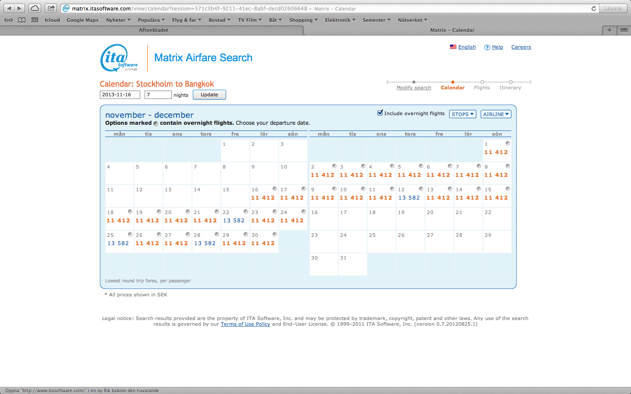Click the browser back arrow button
Screen dimensions: 631x394
tap(9, 8)
